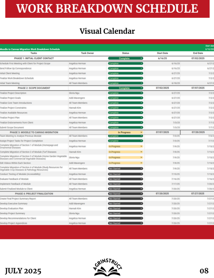Screen dimensions: 214x278
Task: Click the AgrInstruct book logo
Action: (x=108, y=267)
